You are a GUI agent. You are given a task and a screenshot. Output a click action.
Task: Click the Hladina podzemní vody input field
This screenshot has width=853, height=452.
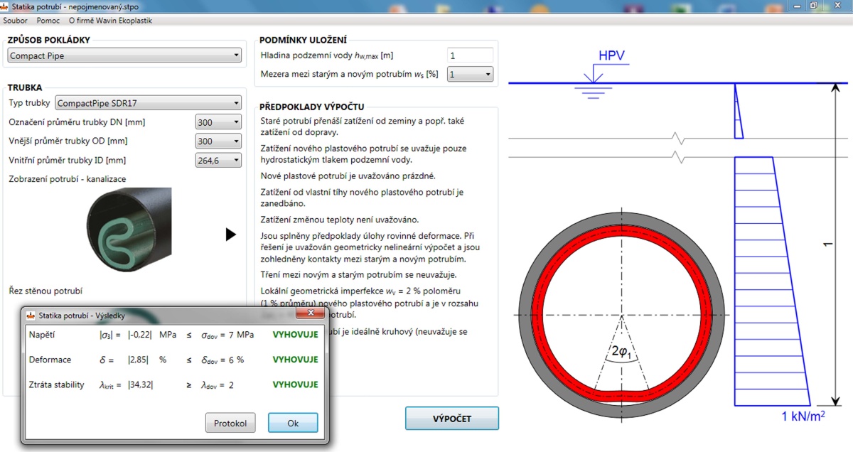(x=469, y=55)
